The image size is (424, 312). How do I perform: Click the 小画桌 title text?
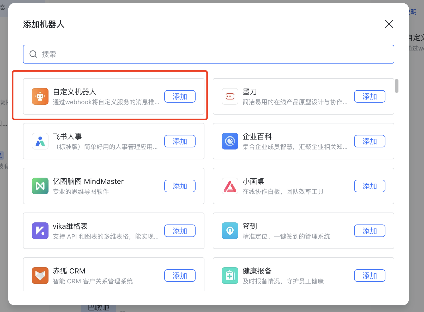253,181
